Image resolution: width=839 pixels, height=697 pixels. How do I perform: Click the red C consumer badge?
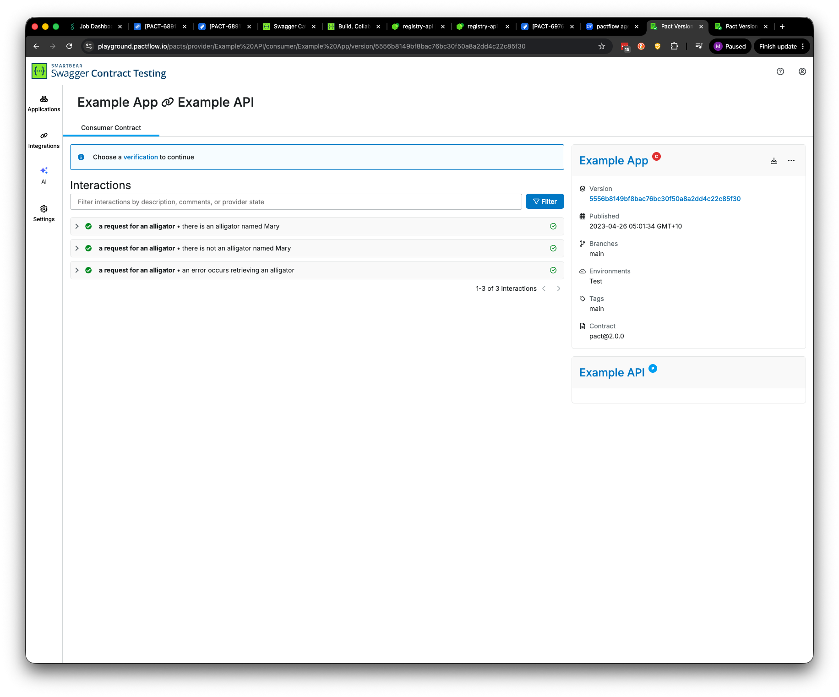656,156
